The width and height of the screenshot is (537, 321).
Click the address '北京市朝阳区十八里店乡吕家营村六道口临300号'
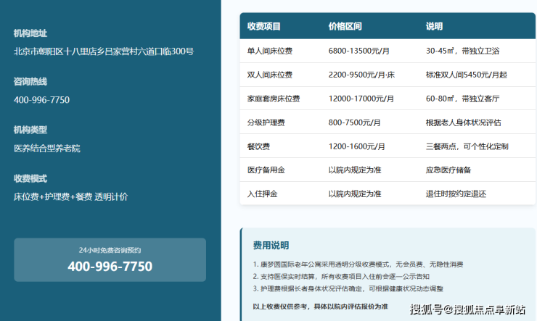(x=104, y=51)
